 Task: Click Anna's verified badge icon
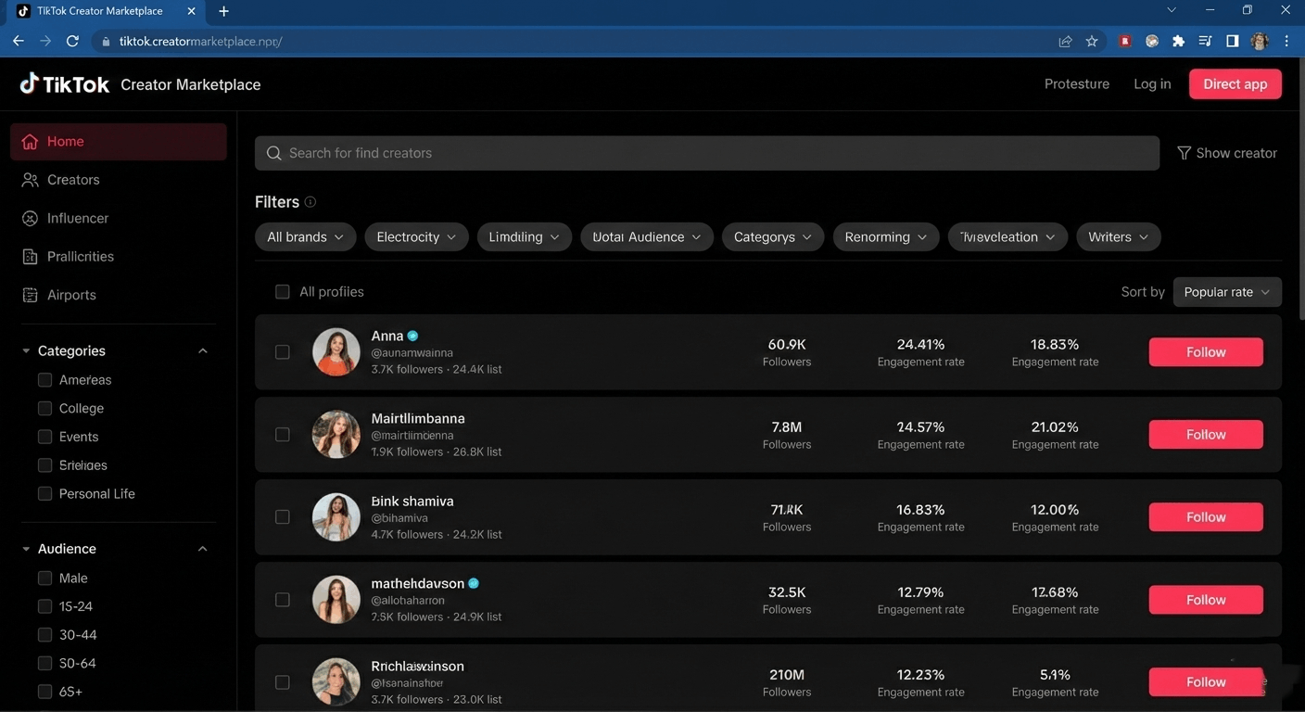pyautogui.click(x=413, y=336)
